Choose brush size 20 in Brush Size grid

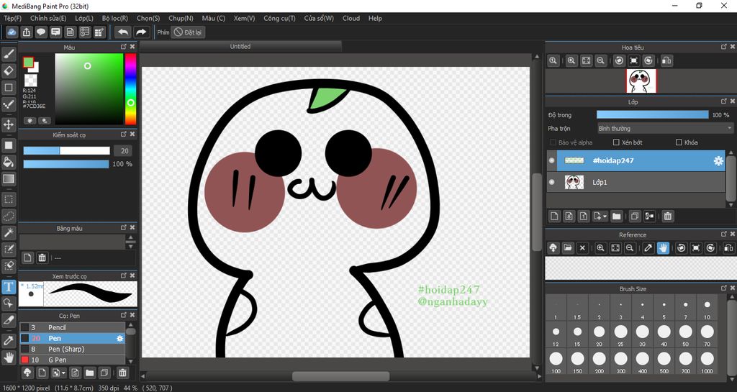coord(599,335)
